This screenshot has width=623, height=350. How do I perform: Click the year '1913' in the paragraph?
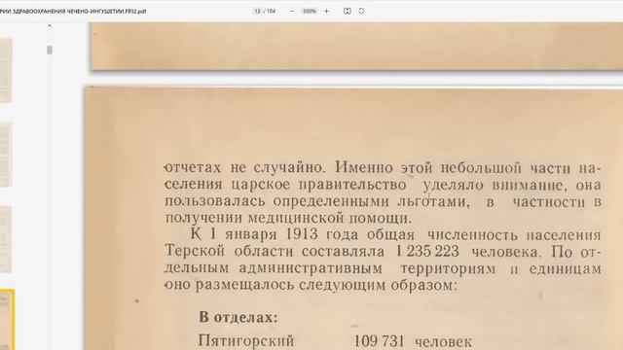302,233
